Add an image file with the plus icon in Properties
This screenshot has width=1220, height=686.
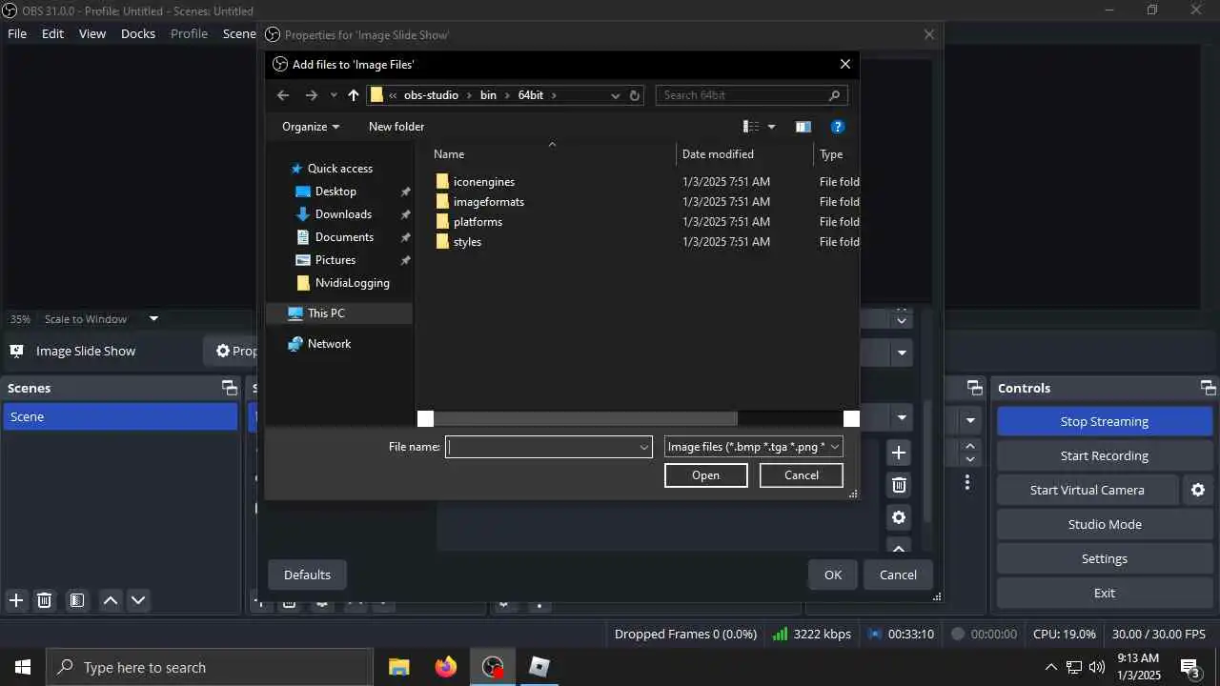(x=898, y=453)
